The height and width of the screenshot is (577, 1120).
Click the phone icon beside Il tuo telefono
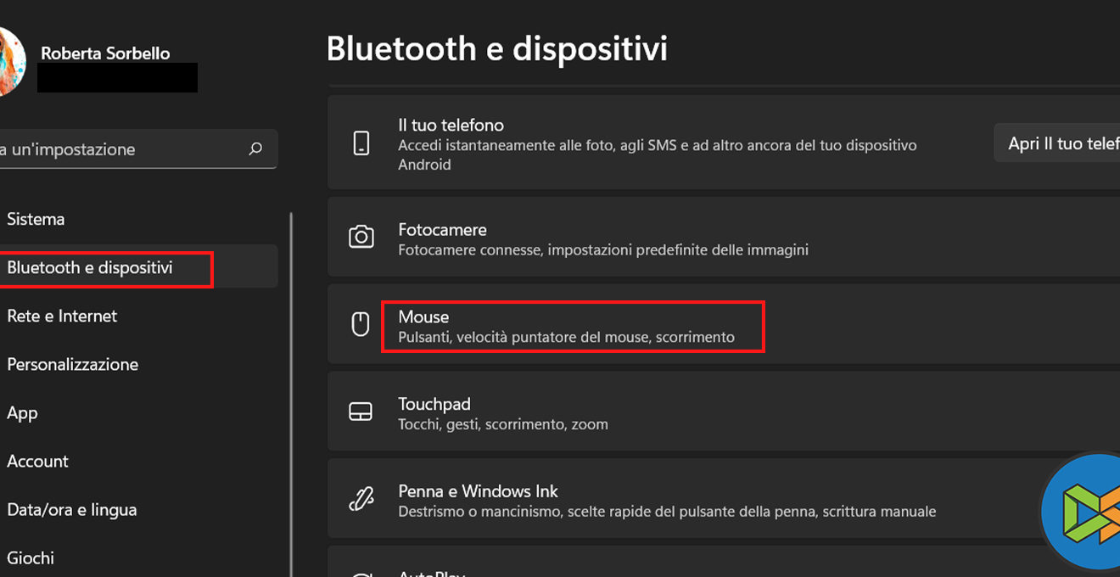pyautogui.click(x=361, y=143)
